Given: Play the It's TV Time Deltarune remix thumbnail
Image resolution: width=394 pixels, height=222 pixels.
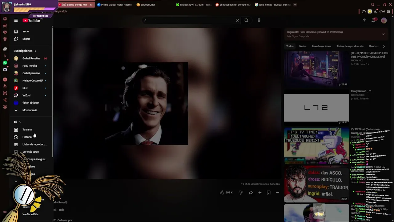Looking at the screenshot, I should click(x=316, y=146).
